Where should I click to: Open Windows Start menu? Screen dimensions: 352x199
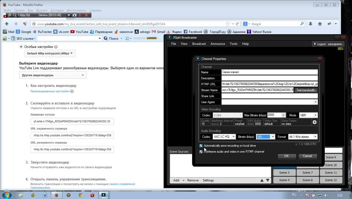click(x=6, y=195)
